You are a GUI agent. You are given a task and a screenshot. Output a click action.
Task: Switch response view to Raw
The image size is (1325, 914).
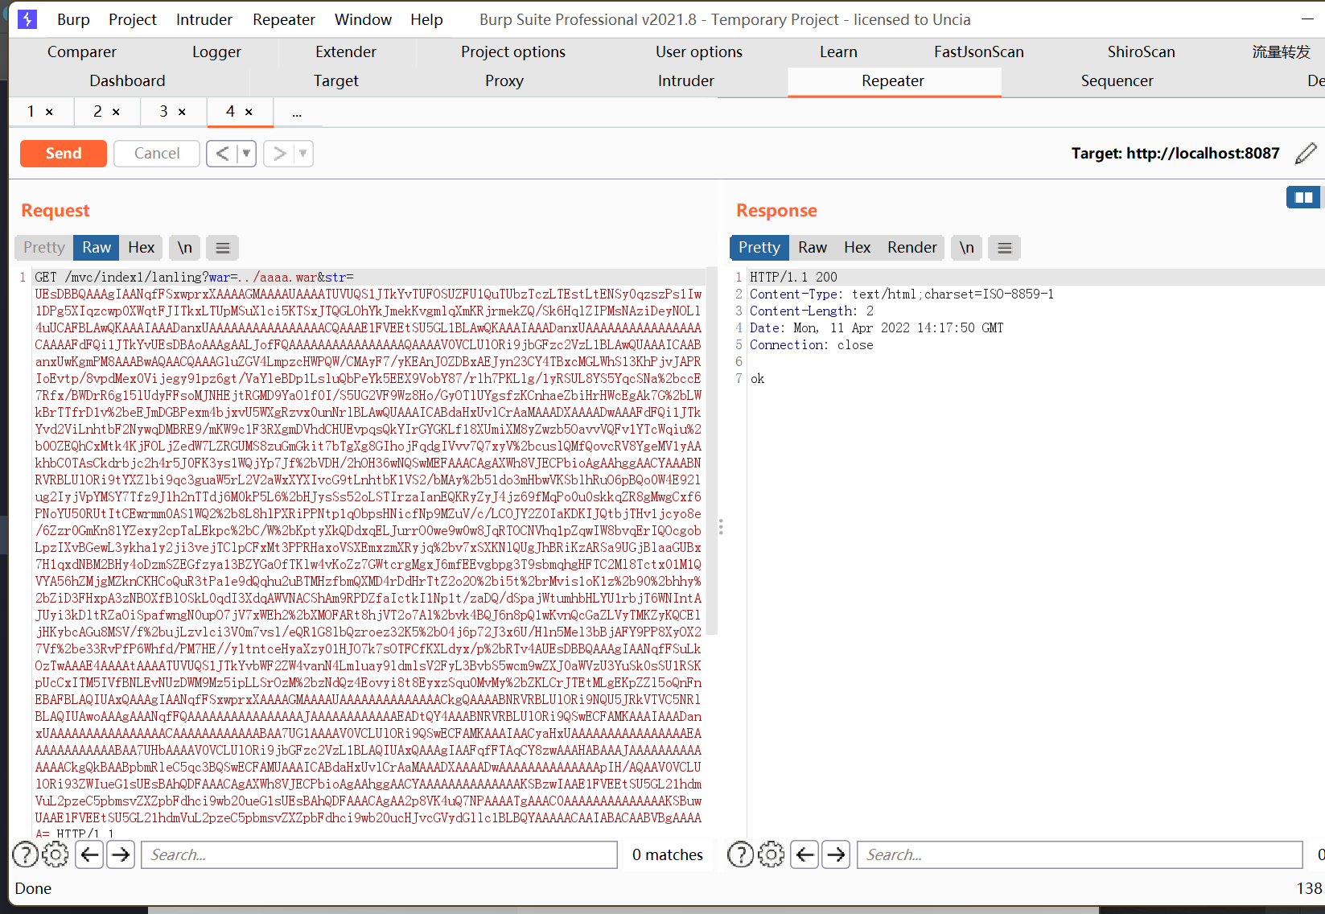813,247
